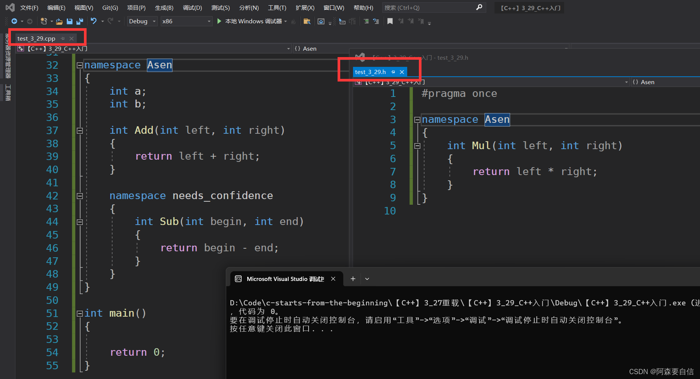Click the navigate backward arrow icon

[14, 21]
